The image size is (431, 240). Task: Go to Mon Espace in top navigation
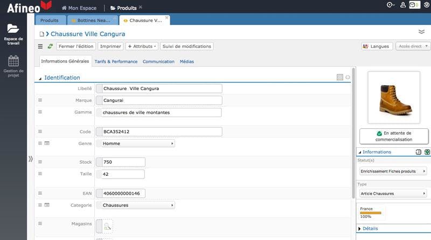click(79, 8)
